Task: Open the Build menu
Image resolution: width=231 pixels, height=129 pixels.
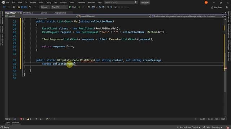Action: tap(41, 3)
